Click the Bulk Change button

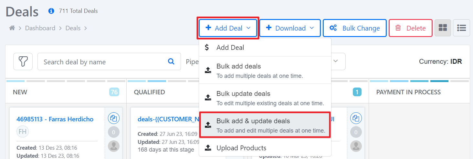coord(355,28)
